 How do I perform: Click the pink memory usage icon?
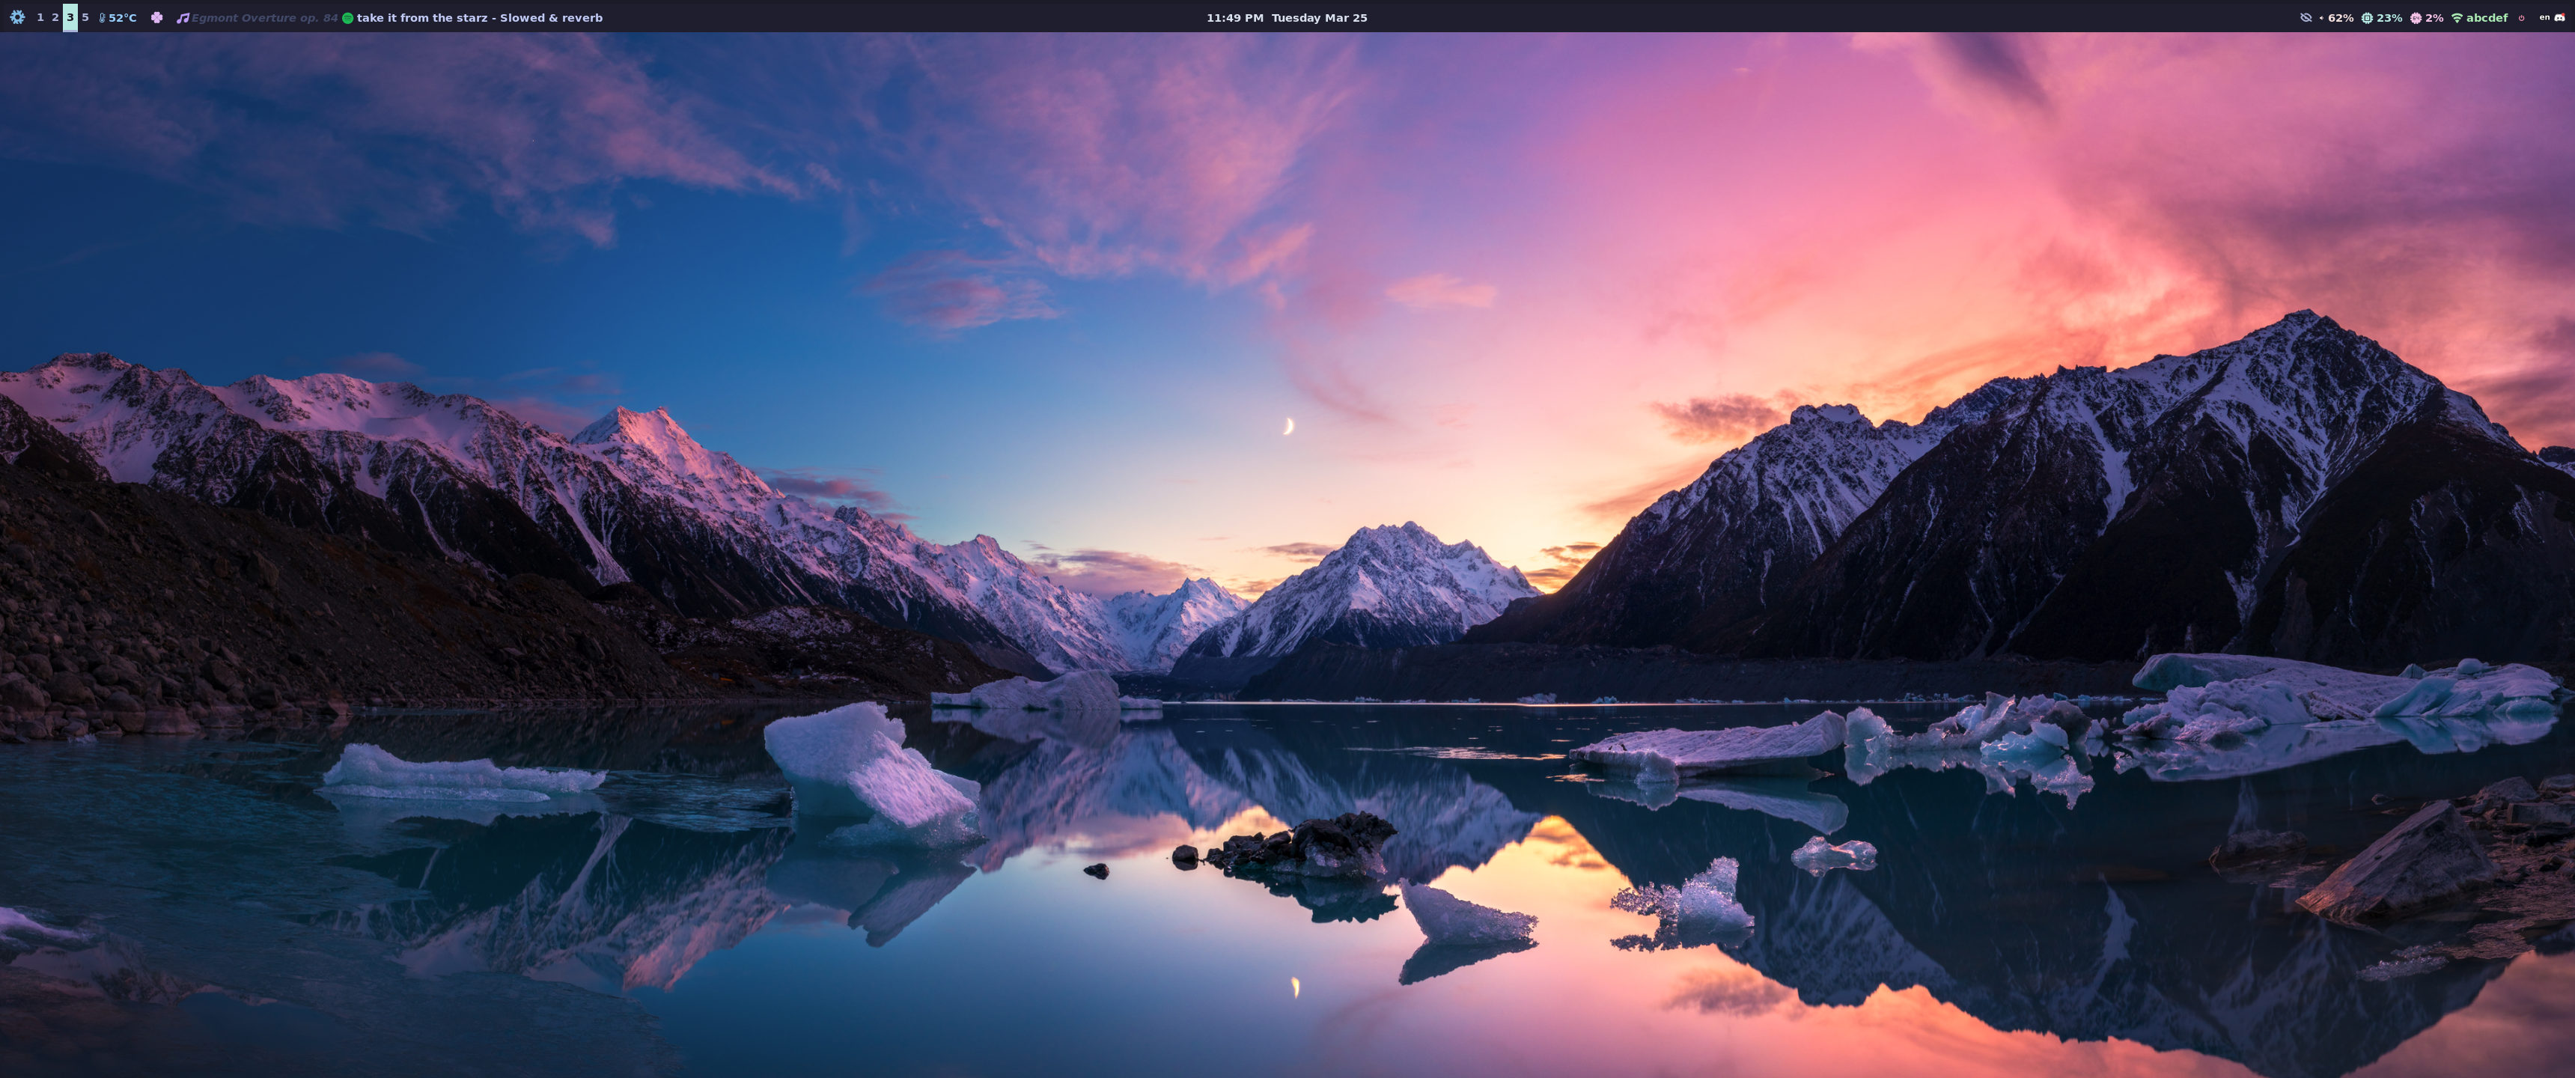[2416, 17]
